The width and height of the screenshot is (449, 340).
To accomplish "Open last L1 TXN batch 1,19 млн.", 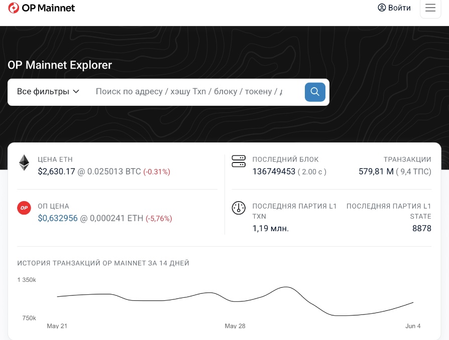I will coord(270,229).
